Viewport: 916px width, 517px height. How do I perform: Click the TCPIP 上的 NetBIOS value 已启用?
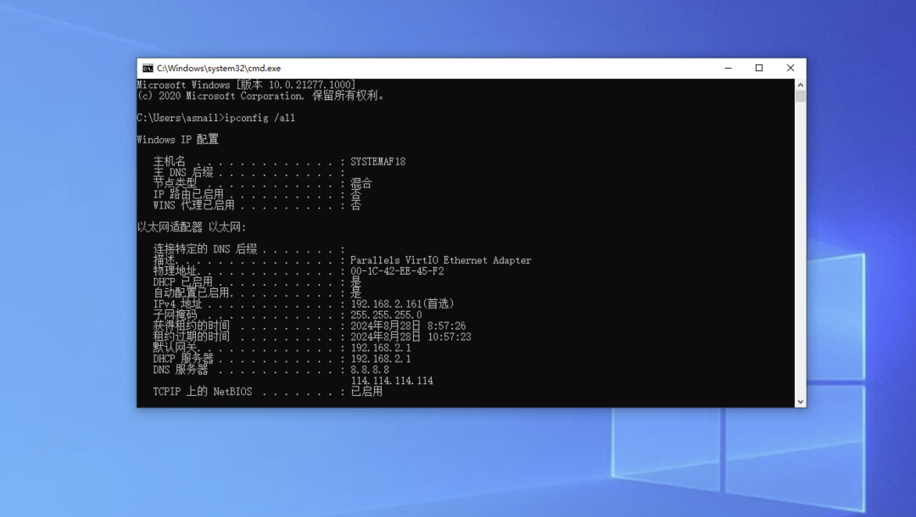366,392
